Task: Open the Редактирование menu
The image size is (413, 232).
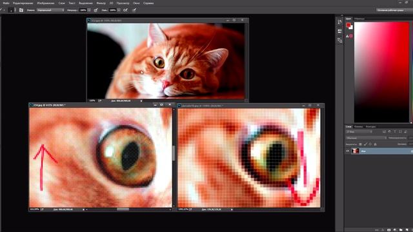Action: 23,3
